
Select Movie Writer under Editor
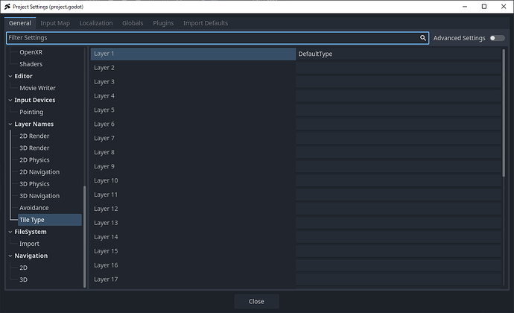point(37,88)
